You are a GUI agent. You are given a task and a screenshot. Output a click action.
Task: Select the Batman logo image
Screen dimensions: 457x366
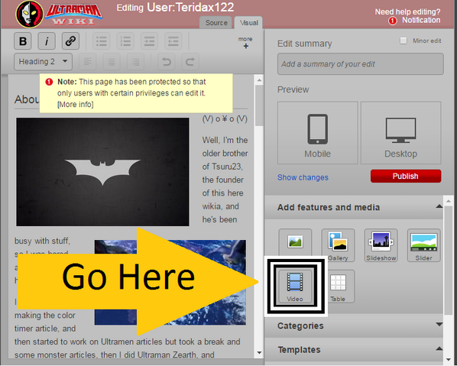102,172
